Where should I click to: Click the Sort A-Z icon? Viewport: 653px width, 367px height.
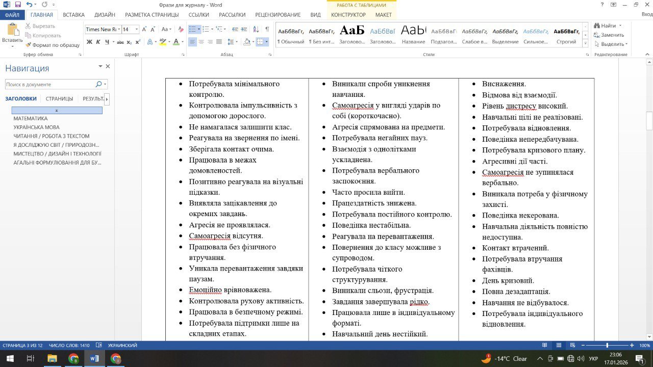pos(256,29)
